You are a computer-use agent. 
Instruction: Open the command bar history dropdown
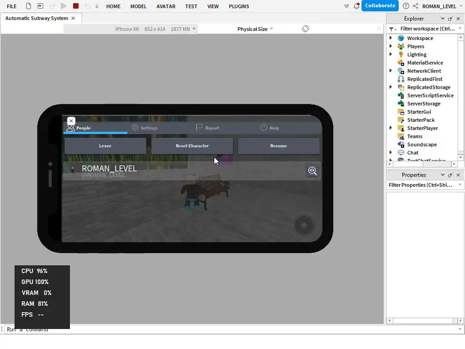460,329
